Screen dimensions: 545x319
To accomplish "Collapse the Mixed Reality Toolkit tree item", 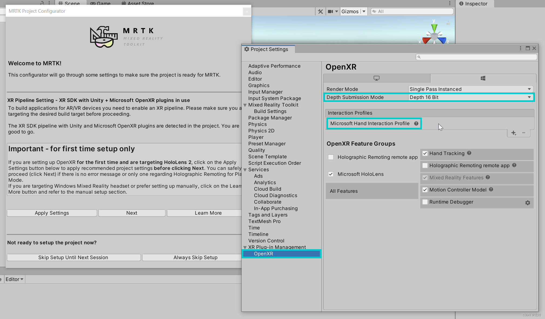I will (245, 105).
